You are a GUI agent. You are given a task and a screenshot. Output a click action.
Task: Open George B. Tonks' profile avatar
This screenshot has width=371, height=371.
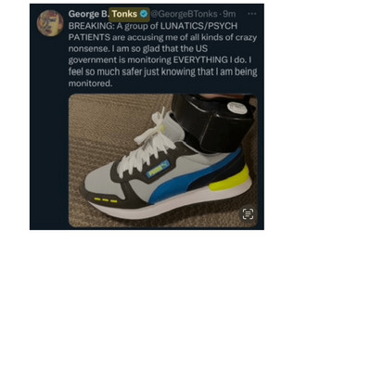pyautogui.click(x=50, y=23)
